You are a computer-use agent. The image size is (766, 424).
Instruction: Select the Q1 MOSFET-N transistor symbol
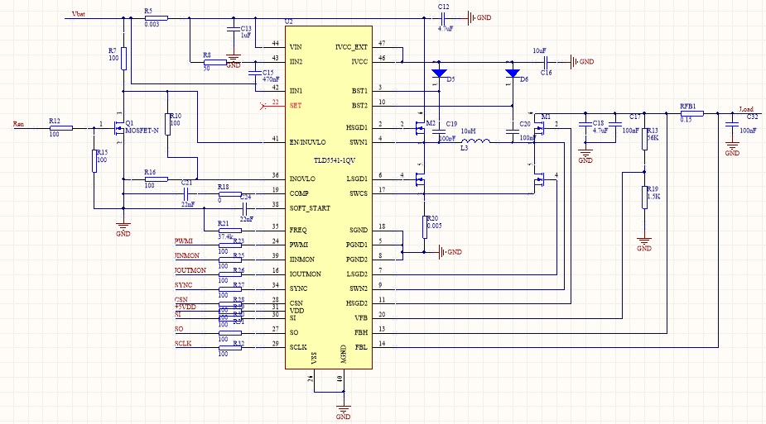[x=119, y=129]
